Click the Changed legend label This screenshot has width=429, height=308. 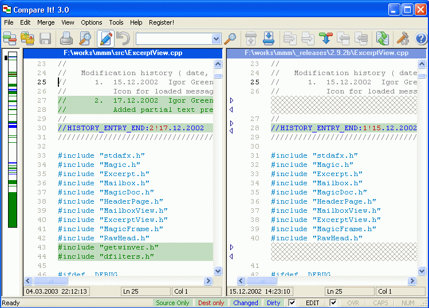[246, 303]
